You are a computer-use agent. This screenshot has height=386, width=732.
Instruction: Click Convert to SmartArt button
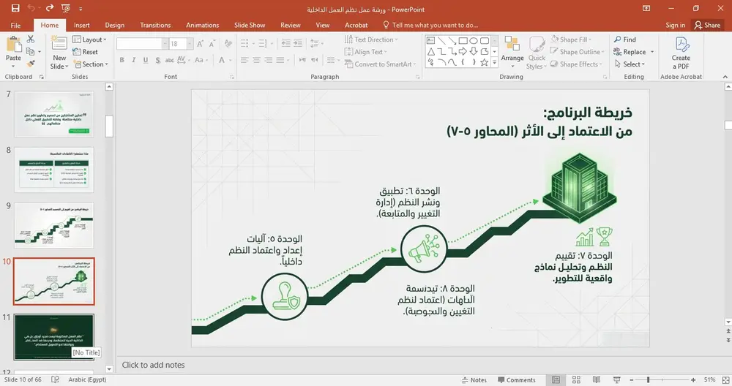[378, 64]
